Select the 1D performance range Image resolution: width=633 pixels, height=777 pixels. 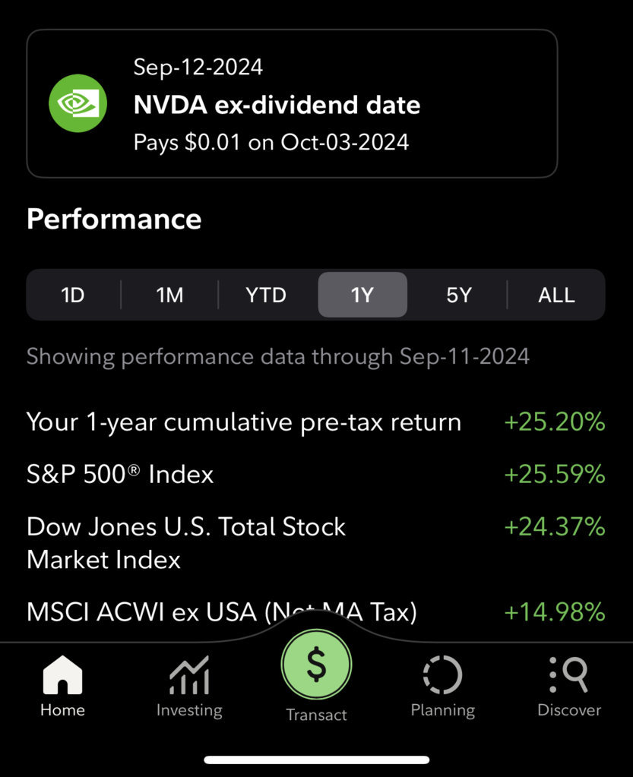click(x=73, y=295)
